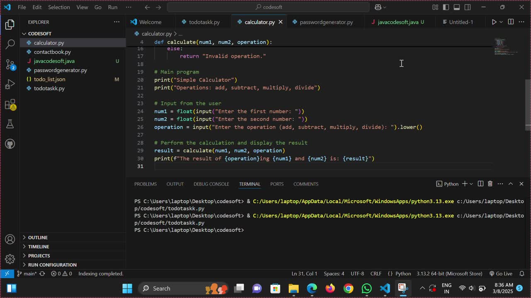Open terminal panel More Actions ellipsis
531x298 pixels.
(500, 184)
